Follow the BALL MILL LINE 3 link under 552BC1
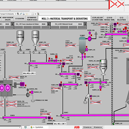This screenshot has width=129, height=129. [x=29, y=73]
